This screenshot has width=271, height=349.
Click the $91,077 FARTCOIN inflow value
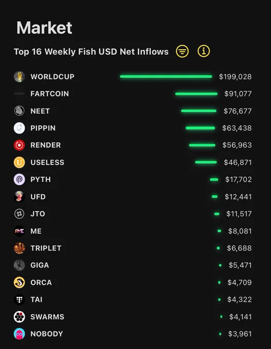[x=238, y=94]
